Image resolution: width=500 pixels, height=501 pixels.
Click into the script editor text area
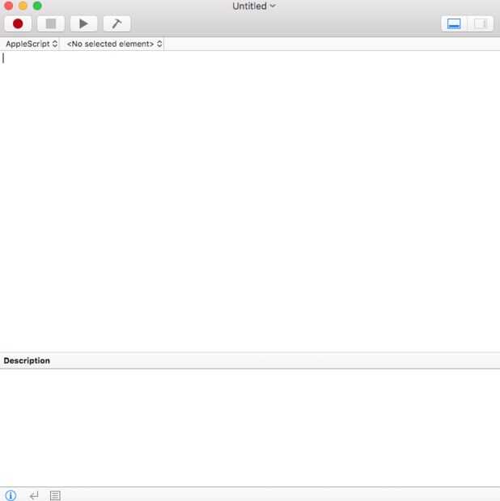(x=250, y=201)
